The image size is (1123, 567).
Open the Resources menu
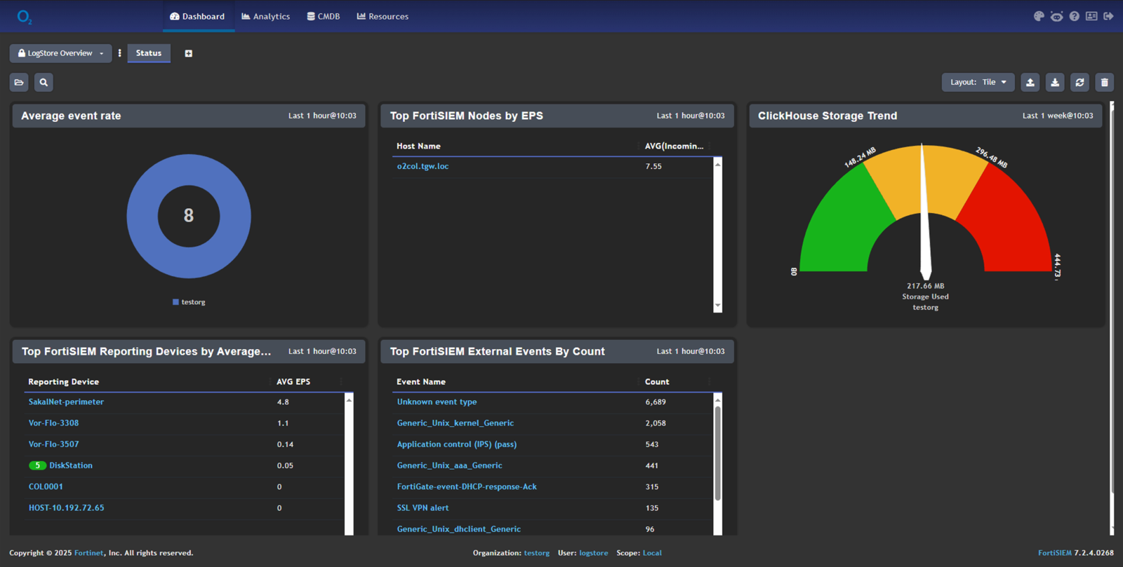(x=383, y=16)
